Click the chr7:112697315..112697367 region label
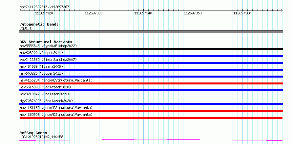Screen dimensions: 292x144 tap(44, 7)
